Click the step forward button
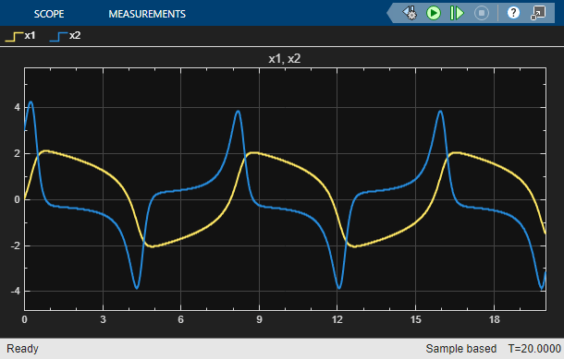This screenshot has height=359, width=564. tap(457, 13)
